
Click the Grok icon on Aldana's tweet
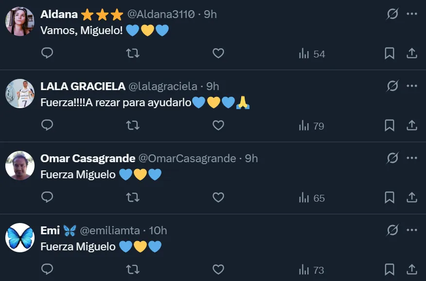[x=392, y=15]
